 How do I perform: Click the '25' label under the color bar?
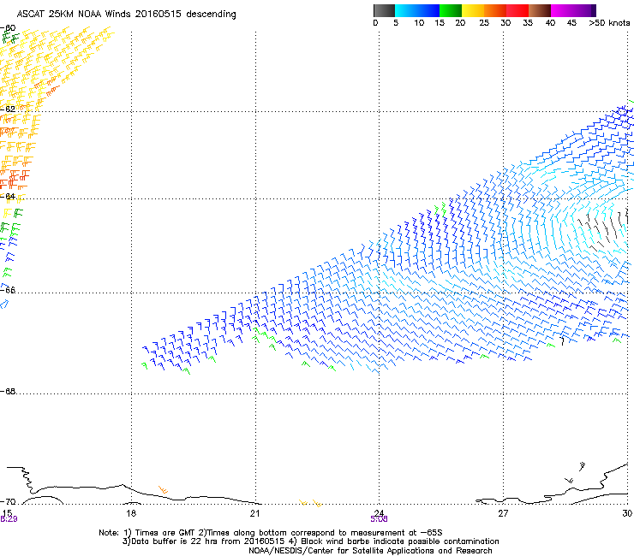click(484, 23)
